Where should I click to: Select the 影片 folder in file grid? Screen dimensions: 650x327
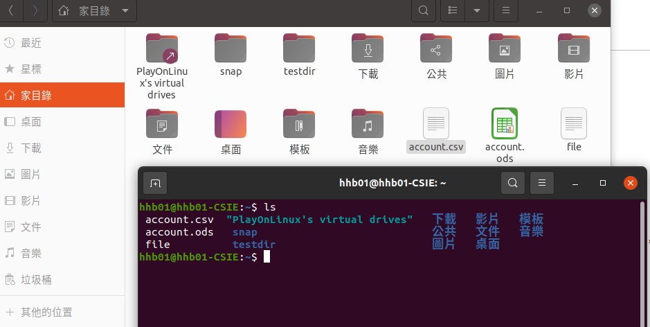pos(574,48)
